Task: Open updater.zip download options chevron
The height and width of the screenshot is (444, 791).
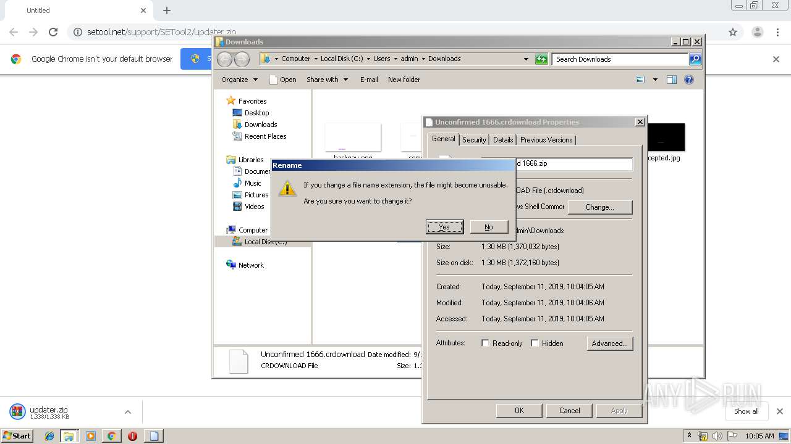Action: (128, 412)
